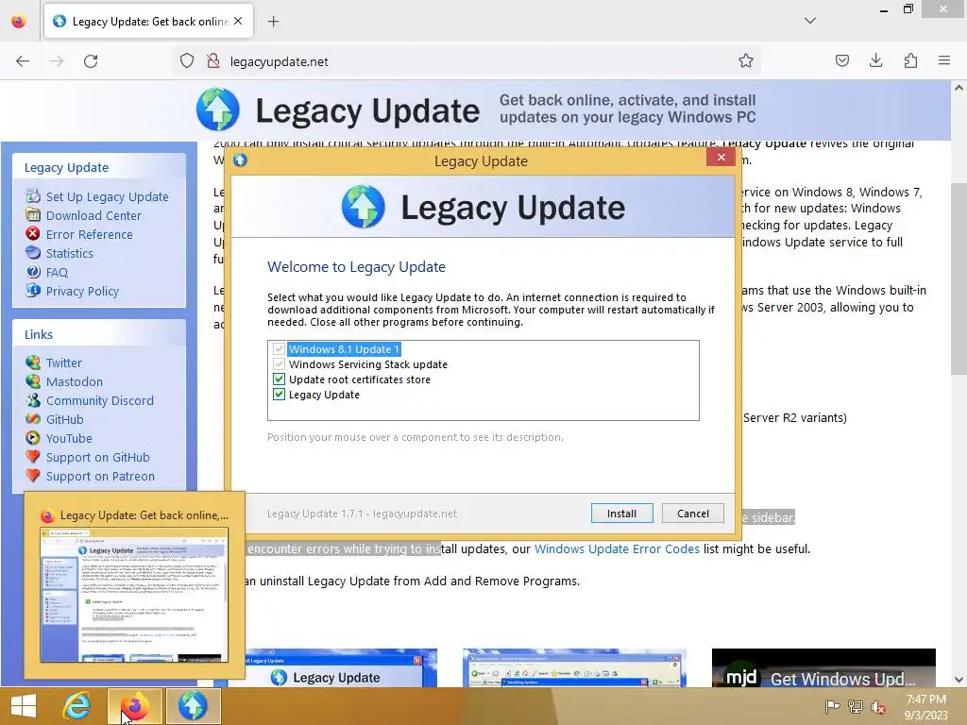
Task: Open the Save to Pocket icon
Action: click(x=841, y=61)
